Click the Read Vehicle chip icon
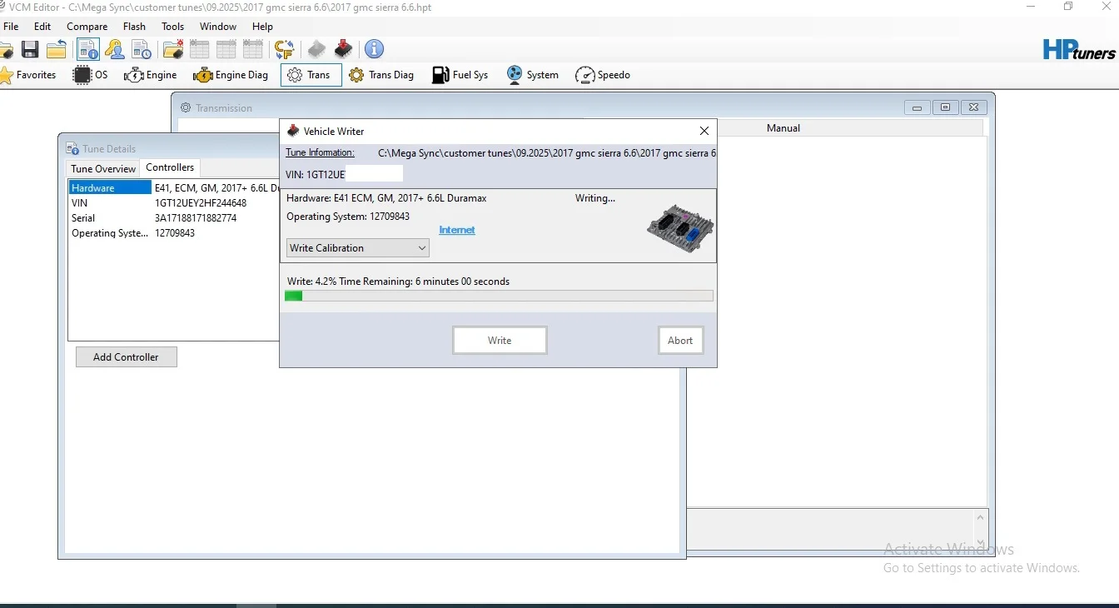1119x608 pixels. click(x=316, y=50)
